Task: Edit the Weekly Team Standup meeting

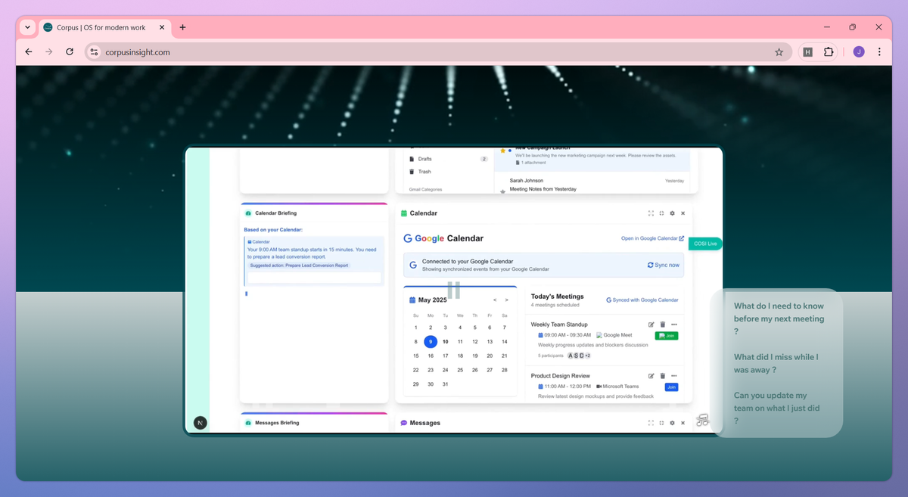Action: coord(651,325)
